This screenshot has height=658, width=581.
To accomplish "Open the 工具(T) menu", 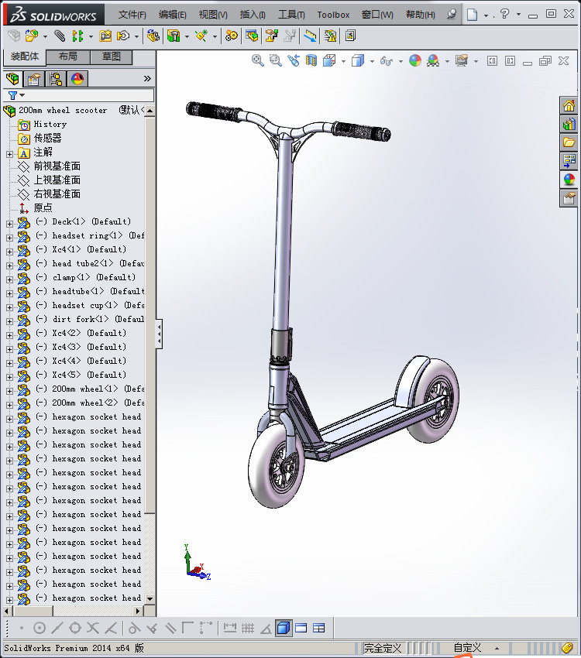I will tap(291, 15).
